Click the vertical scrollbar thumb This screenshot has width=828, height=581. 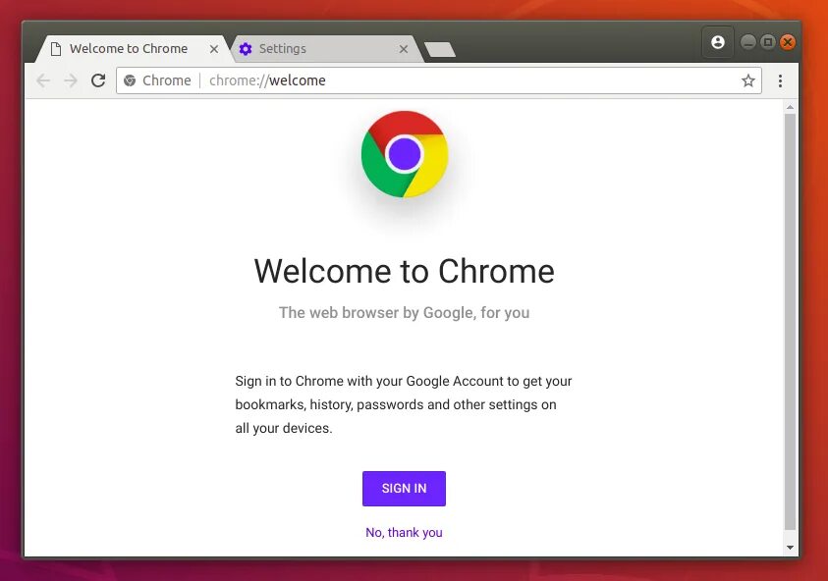[x=790, y=322]
